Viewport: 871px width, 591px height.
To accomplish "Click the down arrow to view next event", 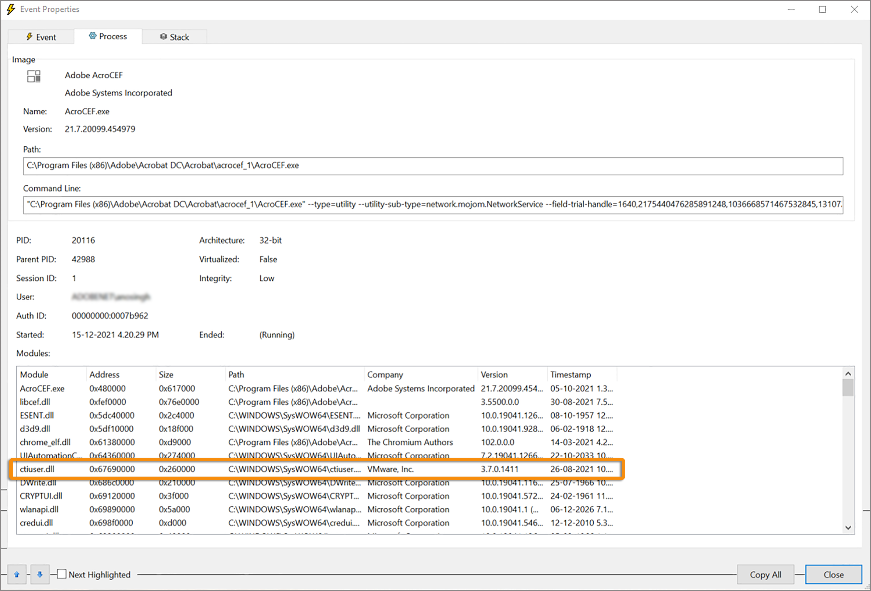I will (40, 574).
